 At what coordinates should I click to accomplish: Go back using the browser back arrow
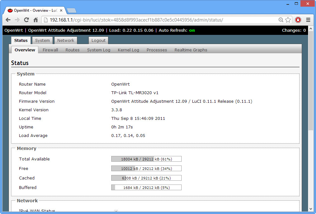(x=8, y=20)
